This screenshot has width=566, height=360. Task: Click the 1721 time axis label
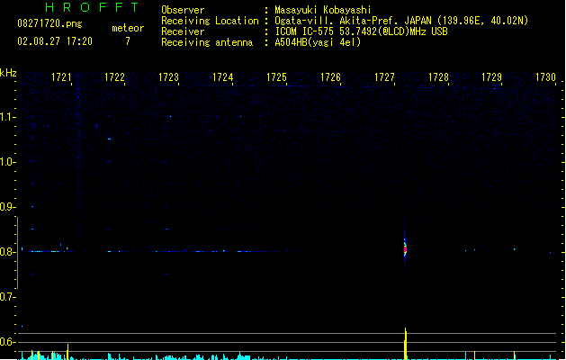click(x=61, y=77)
